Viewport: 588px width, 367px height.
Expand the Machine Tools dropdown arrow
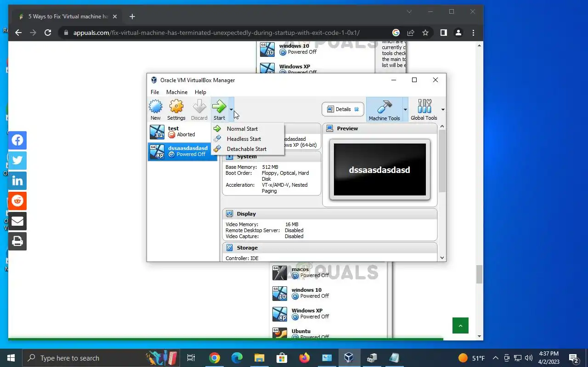[x=405, y=110]
